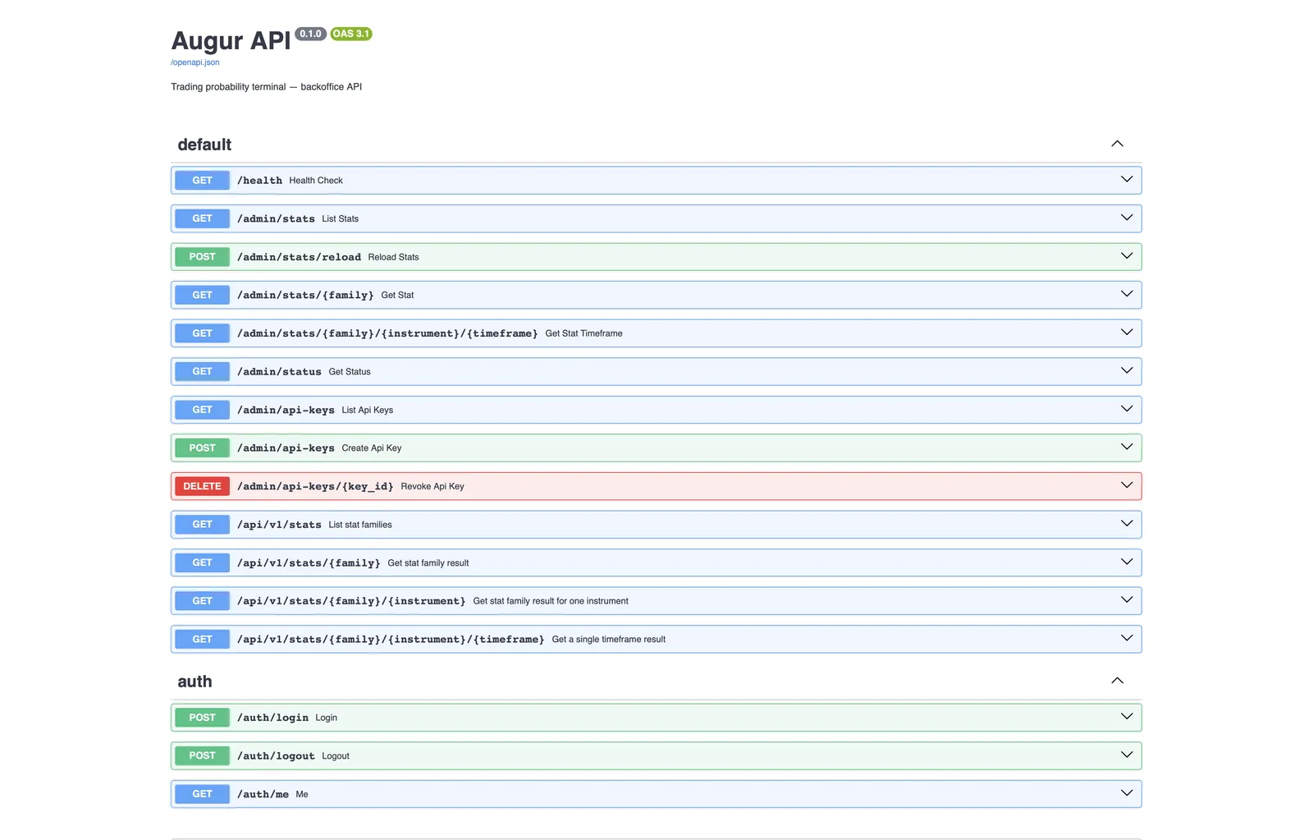
Task: Open the /admin/stats/{family} path
Action: 305,295
